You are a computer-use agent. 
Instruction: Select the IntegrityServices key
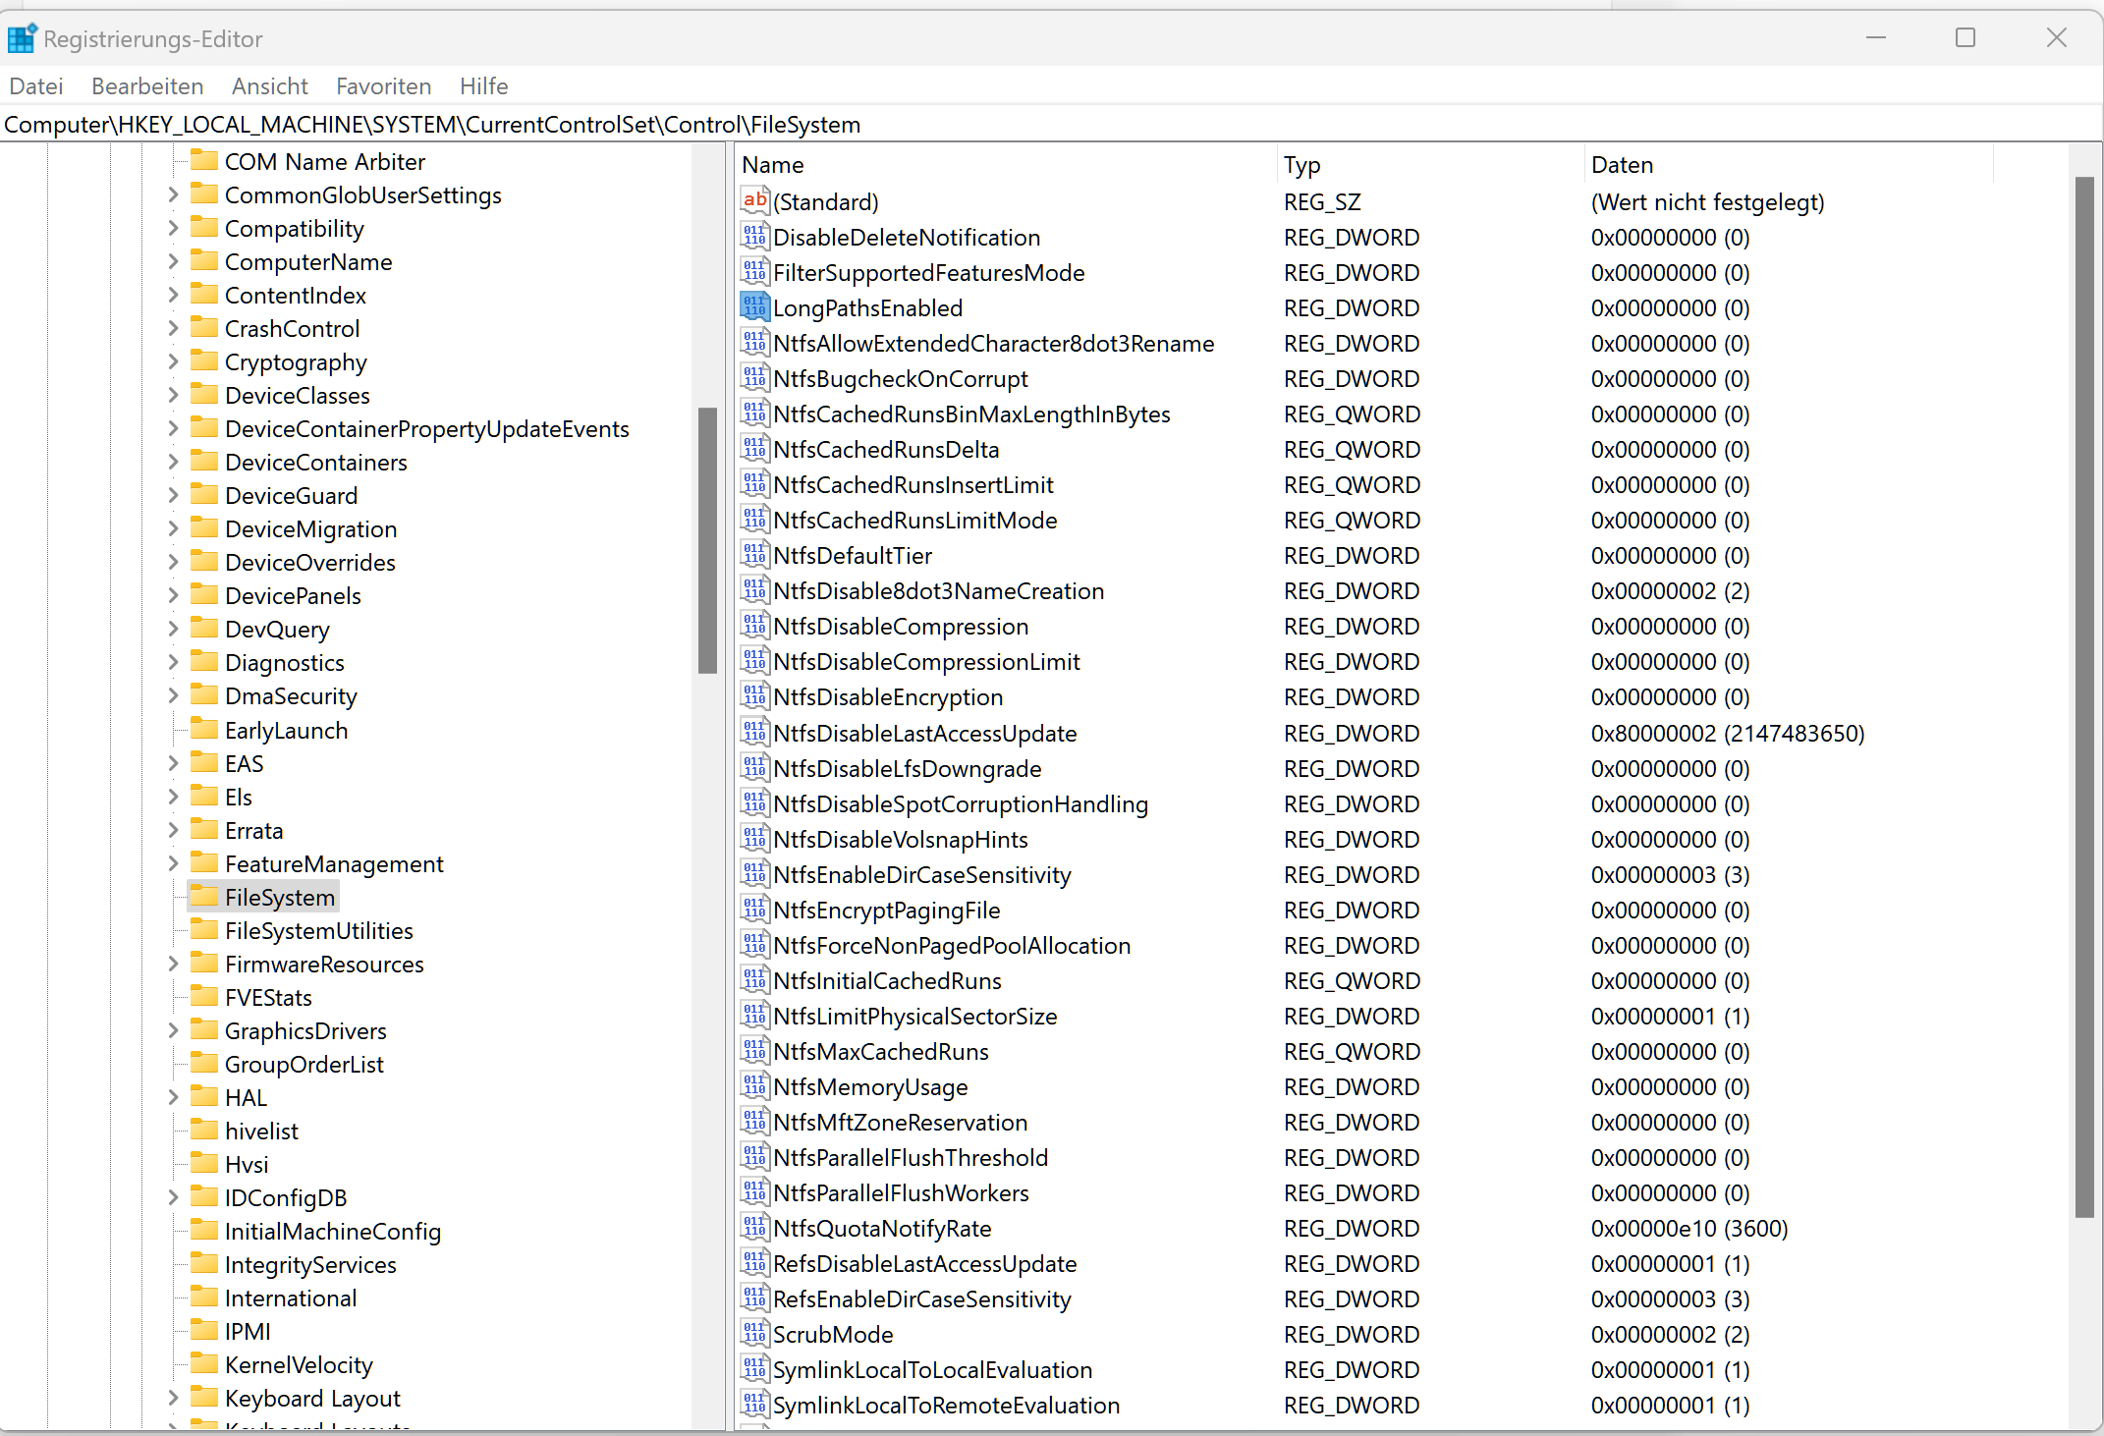(310, 1264)
